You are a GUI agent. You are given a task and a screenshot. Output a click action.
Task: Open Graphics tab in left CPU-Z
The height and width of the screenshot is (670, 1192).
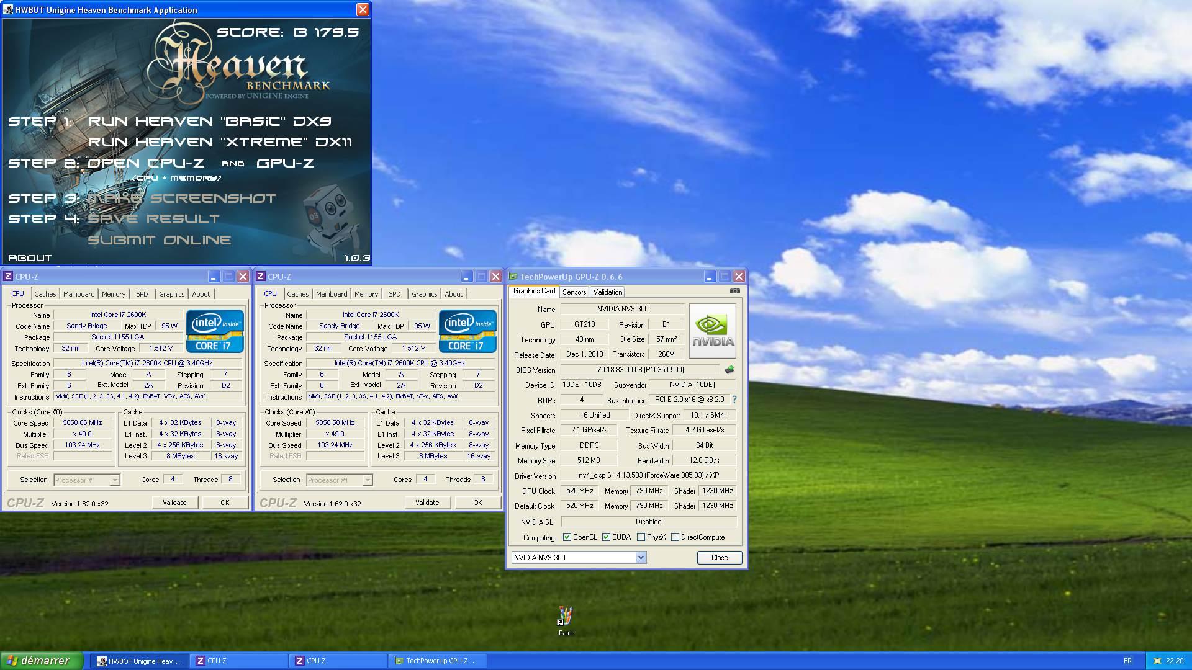click(171, 294)
